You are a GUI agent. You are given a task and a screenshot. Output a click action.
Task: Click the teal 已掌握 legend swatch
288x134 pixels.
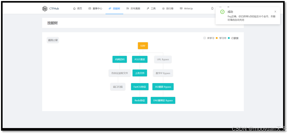point(229,38)
